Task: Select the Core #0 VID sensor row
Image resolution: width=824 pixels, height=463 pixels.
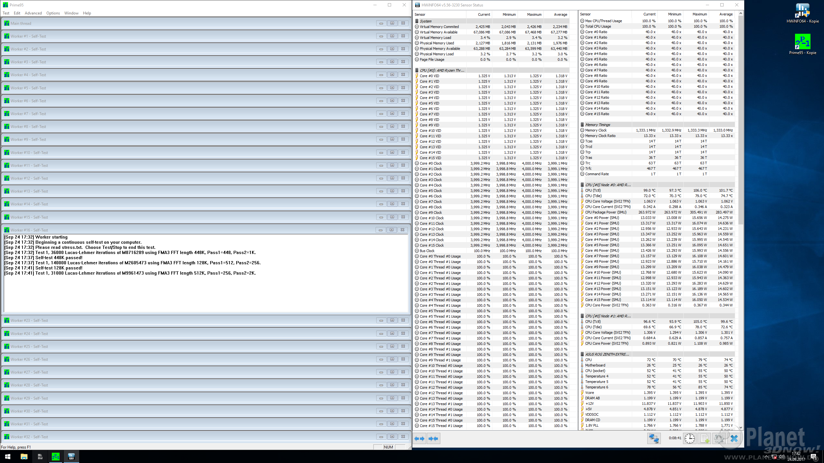Action: (491, 76)
